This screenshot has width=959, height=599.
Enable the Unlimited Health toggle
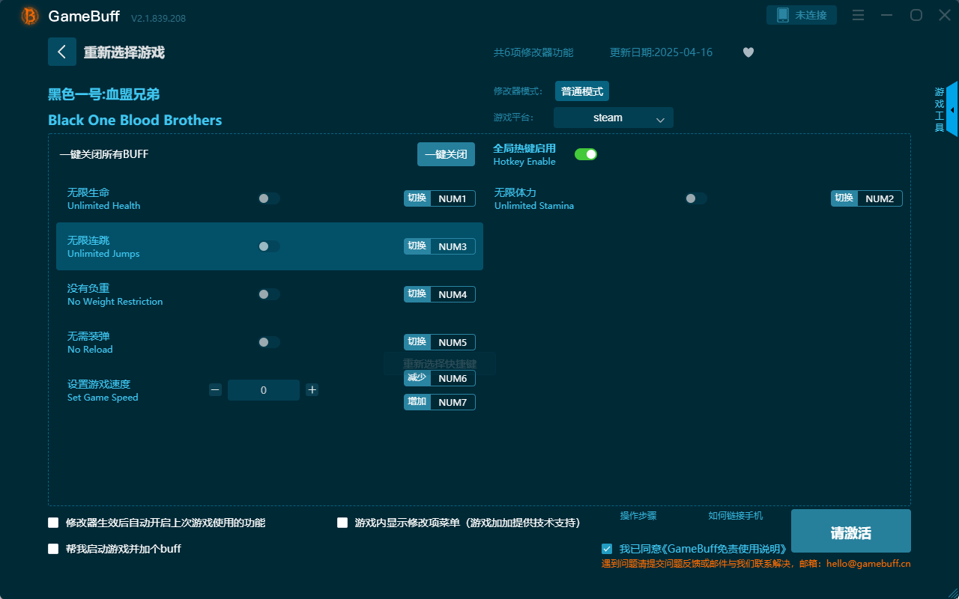pos(268,198)
